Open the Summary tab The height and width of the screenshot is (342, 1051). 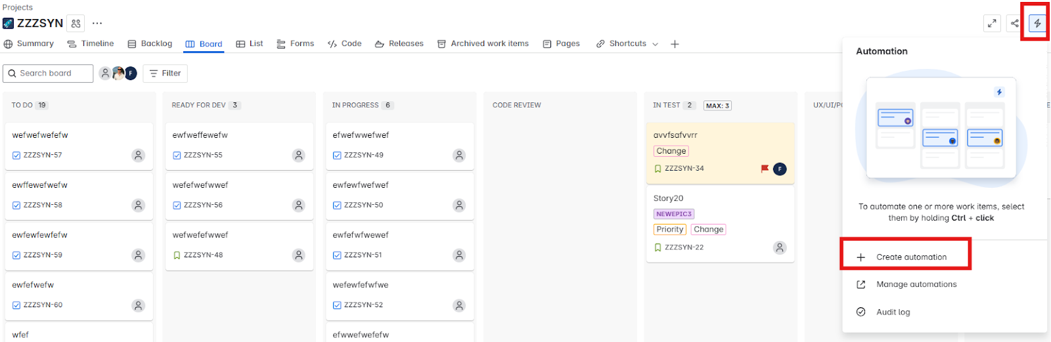point(29,44)
